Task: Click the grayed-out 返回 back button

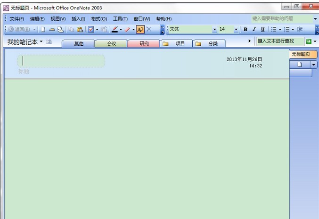Action: (19, 30)
